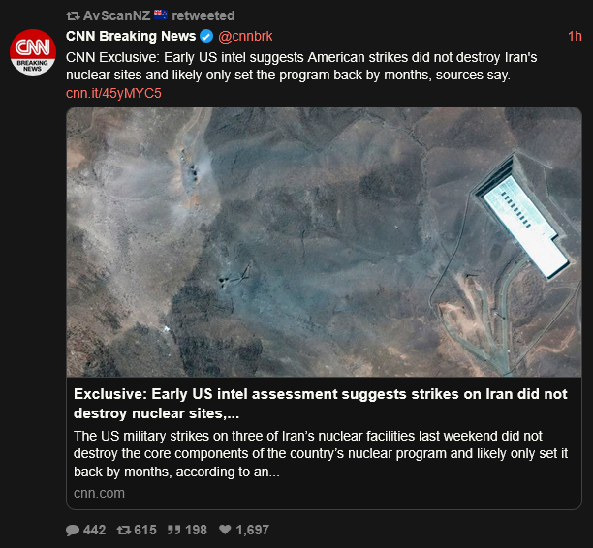
Task: Click the card headline starting with Exclusive
Action: click(x=321, y=404)
